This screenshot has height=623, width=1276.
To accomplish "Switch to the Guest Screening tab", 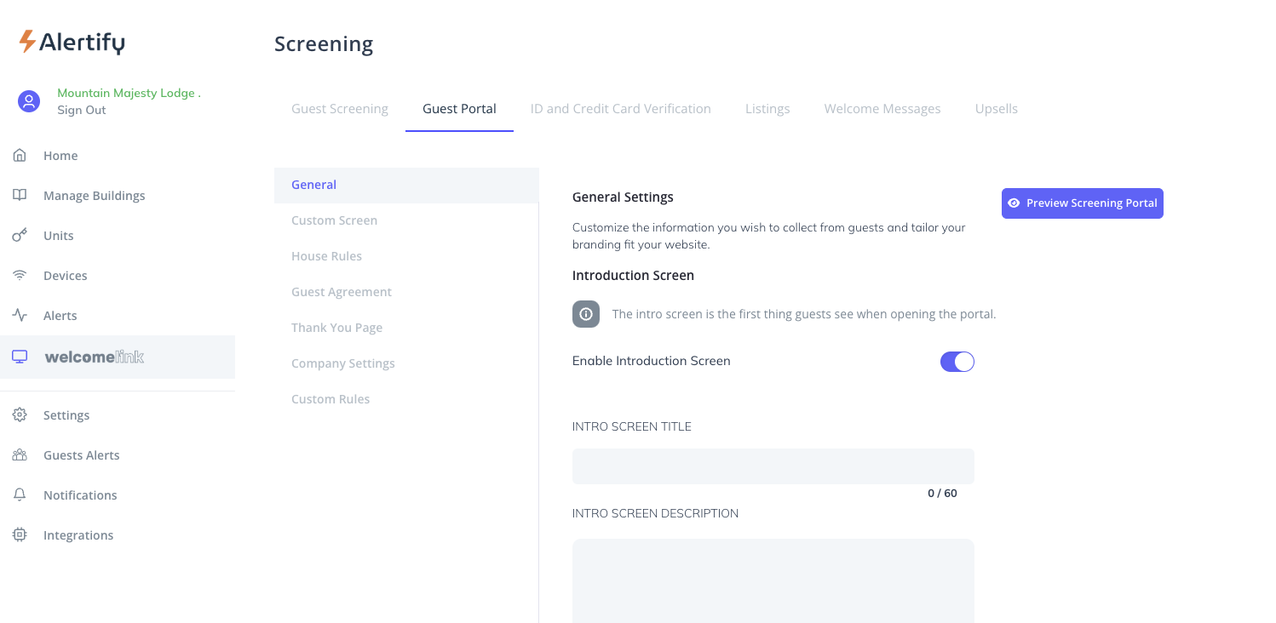I will [x=340, y=109].
